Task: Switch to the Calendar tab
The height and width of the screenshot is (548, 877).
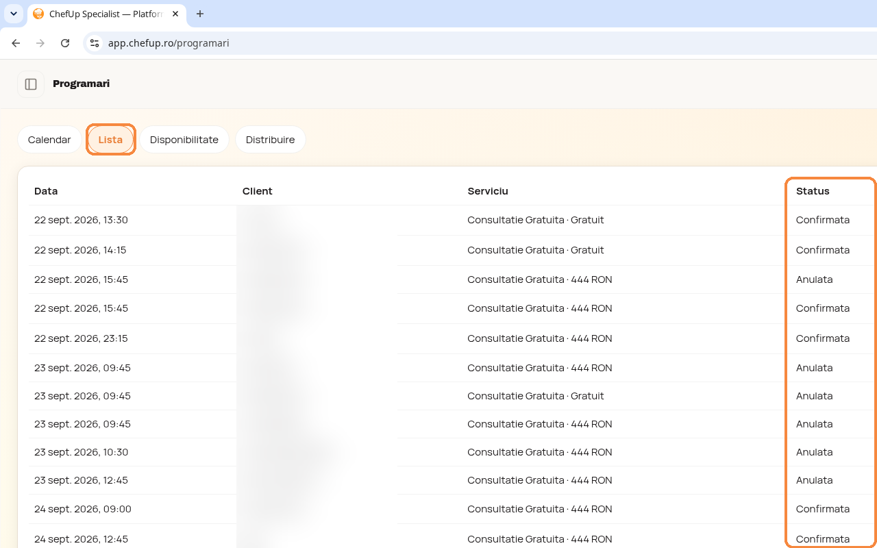Action: [49, 140]
